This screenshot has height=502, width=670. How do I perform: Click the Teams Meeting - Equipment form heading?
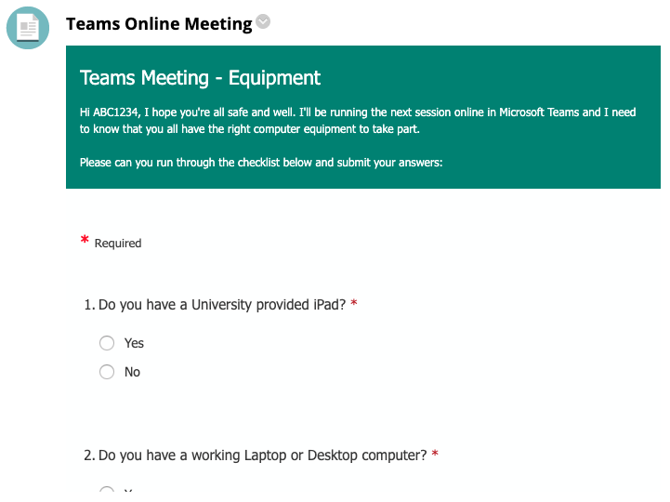[200, 78]
